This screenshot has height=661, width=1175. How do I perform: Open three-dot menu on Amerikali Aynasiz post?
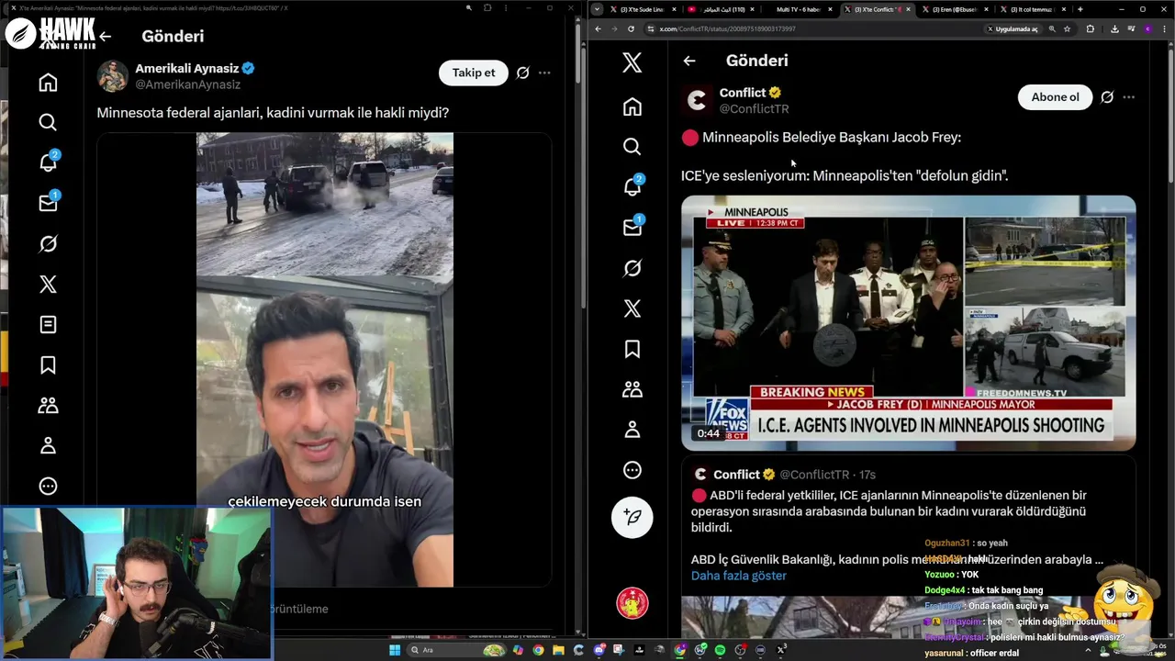point(544,73)
